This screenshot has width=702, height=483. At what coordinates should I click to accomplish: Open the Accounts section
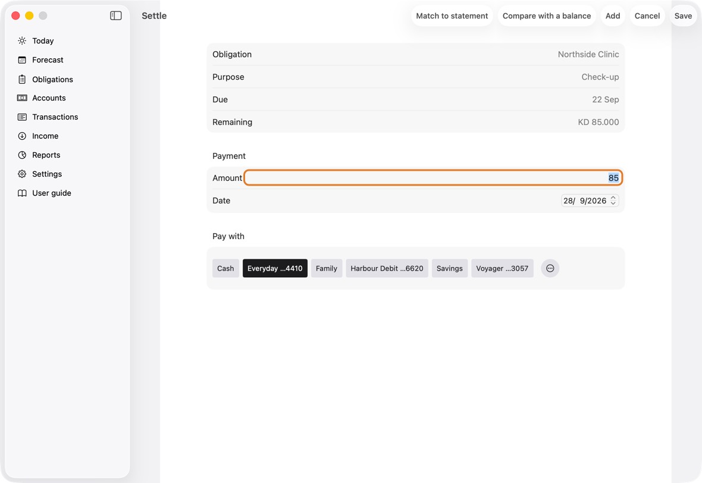(49, 98)
